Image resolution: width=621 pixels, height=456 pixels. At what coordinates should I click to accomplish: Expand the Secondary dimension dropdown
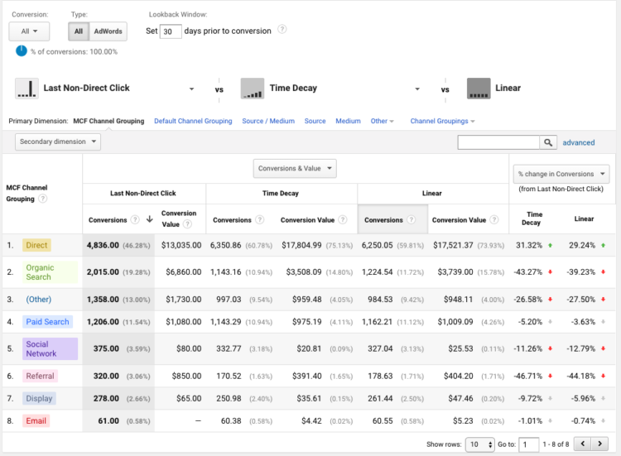point(57,142)
